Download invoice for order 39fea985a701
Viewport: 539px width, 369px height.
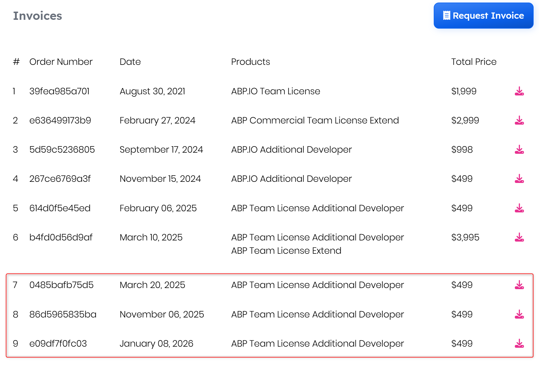coord(519,91)
